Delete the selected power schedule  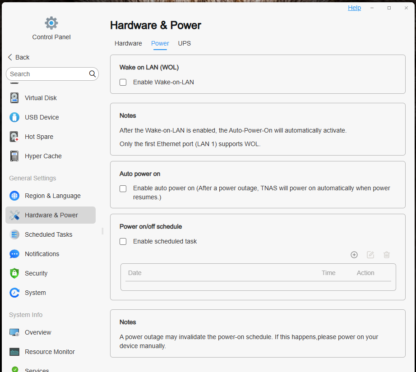click(387, 255)
